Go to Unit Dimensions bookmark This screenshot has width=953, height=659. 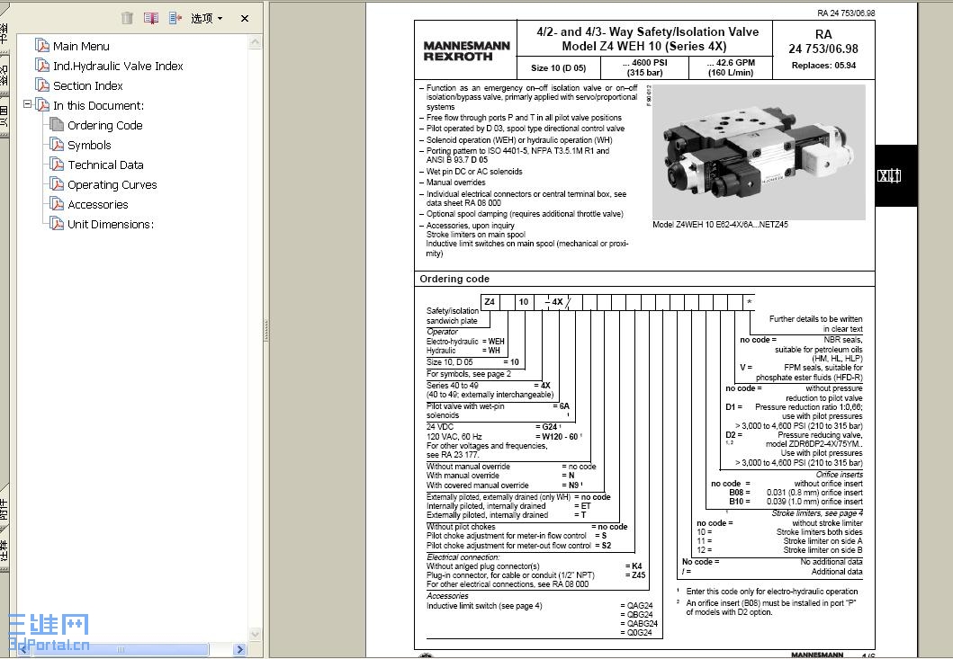[x=110, y=224]
